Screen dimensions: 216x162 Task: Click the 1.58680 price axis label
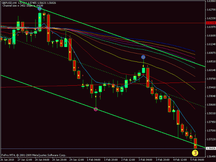[x=211, y=105]
